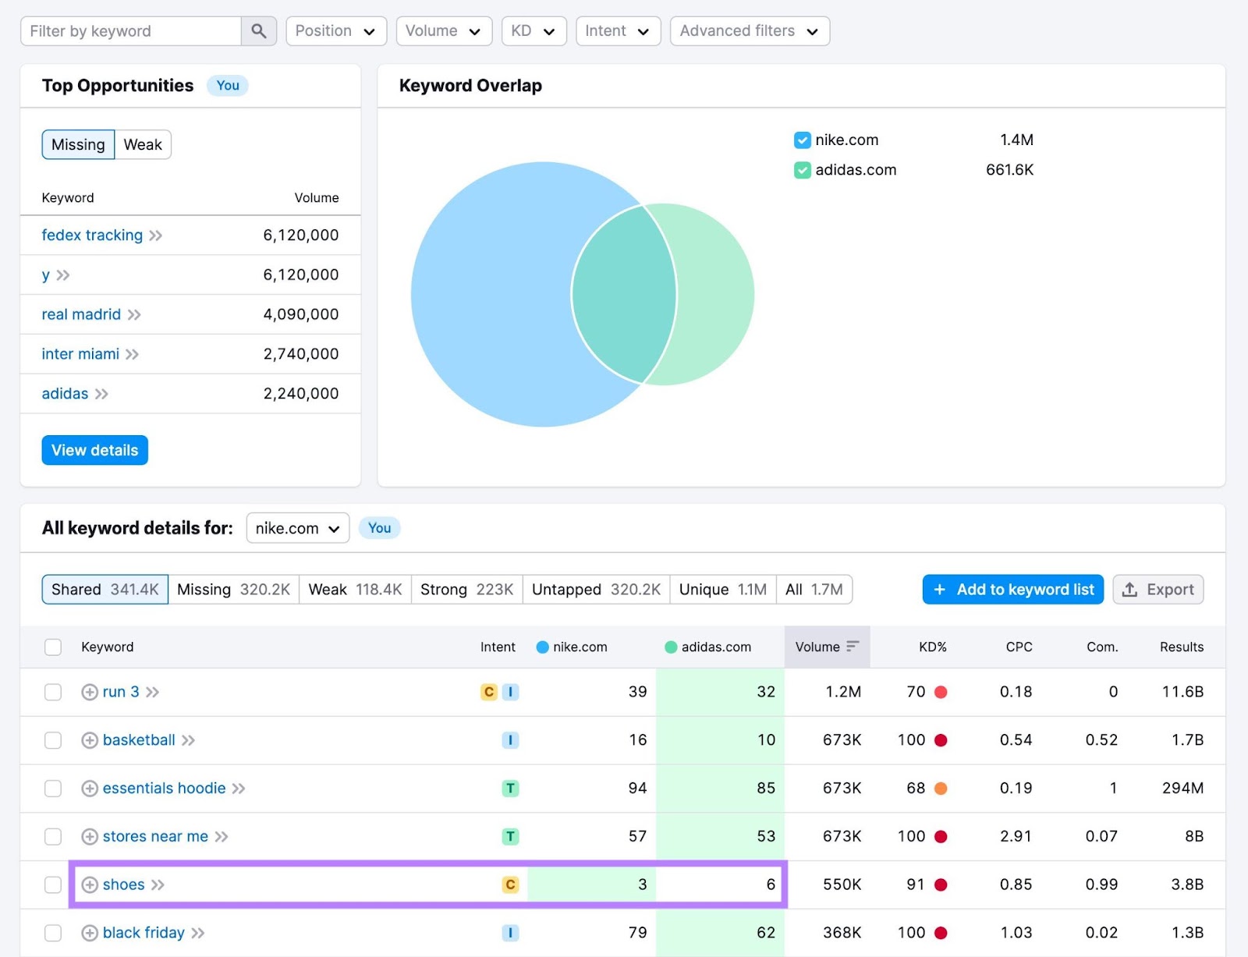
Task: Click Volume column sort icon
Action: [x=853, y=647]
